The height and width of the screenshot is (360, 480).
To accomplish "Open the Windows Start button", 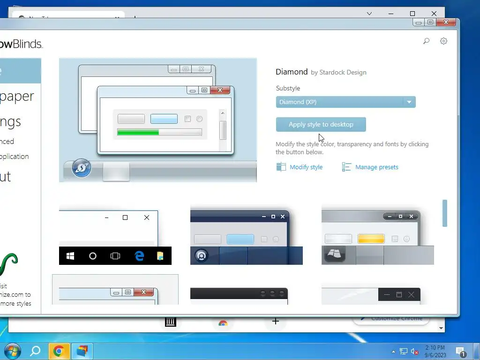I will tap(12, 351).
